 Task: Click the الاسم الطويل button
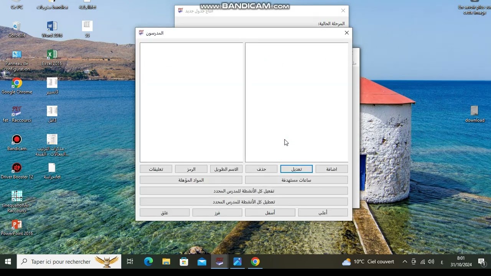pyautogui.click(x=226, y=169)
